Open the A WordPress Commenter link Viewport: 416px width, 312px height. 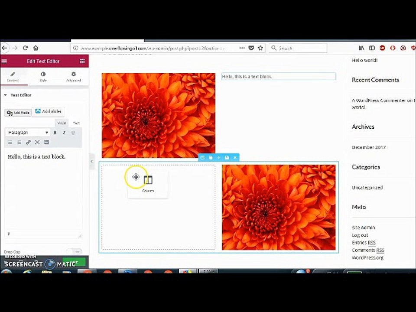click(x=379, y=101)
